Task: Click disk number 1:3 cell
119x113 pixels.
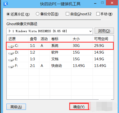Action: click(x=32, y=59)
